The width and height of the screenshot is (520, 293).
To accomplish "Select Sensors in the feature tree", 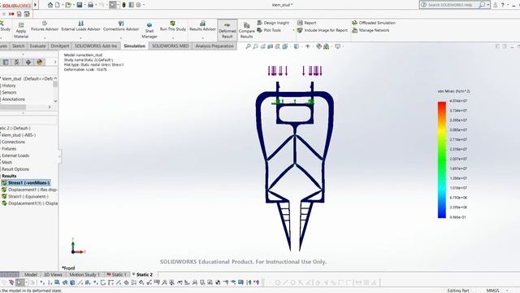I will click(x=9, y=92).
